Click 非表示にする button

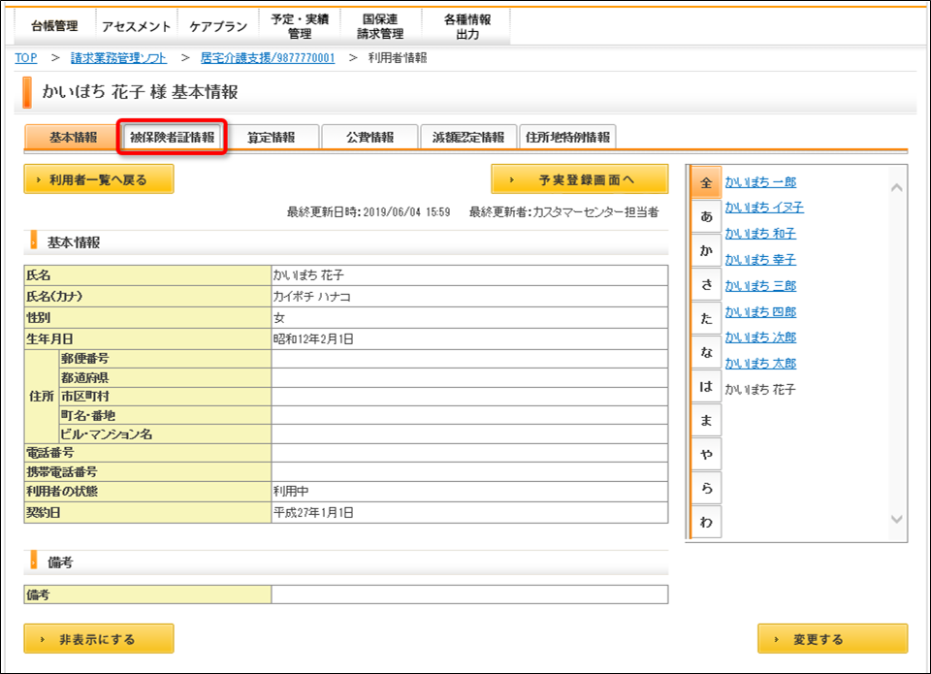click(x=99, y=639)
